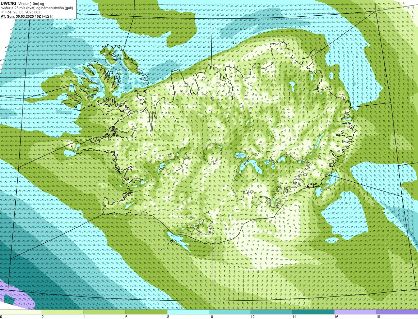This screenshot has height=319, width=418.
Task: Click the 10–12 m/s legend color segment
Action: click(x=230, y=312)
